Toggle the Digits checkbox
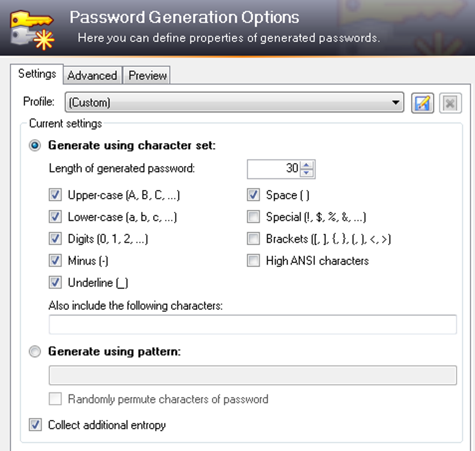 point(55,239)
